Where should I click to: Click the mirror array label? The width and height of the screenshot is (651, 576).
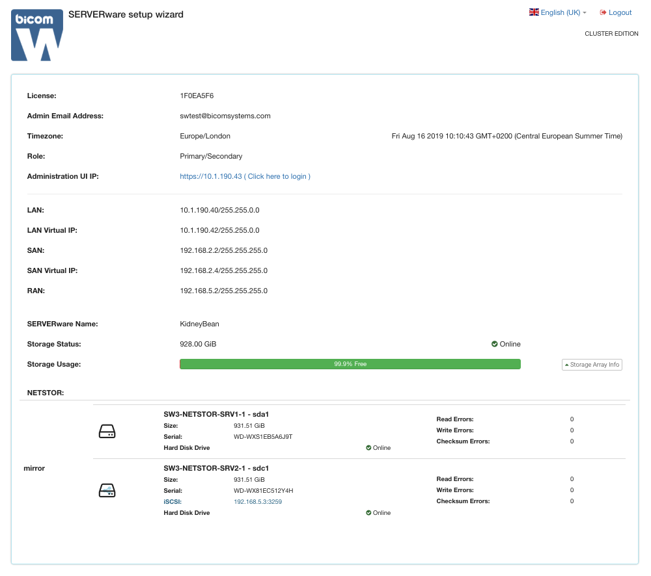tap(34, 468)
